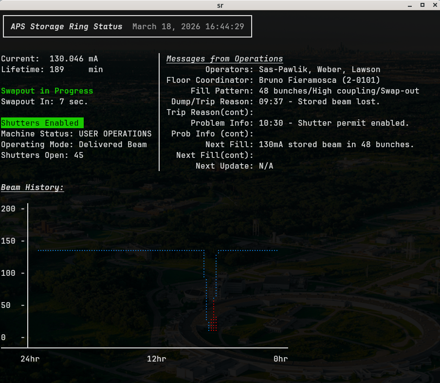
Task: Click the APS Storage Ring Status title box
Action: [x=128, y=26]
